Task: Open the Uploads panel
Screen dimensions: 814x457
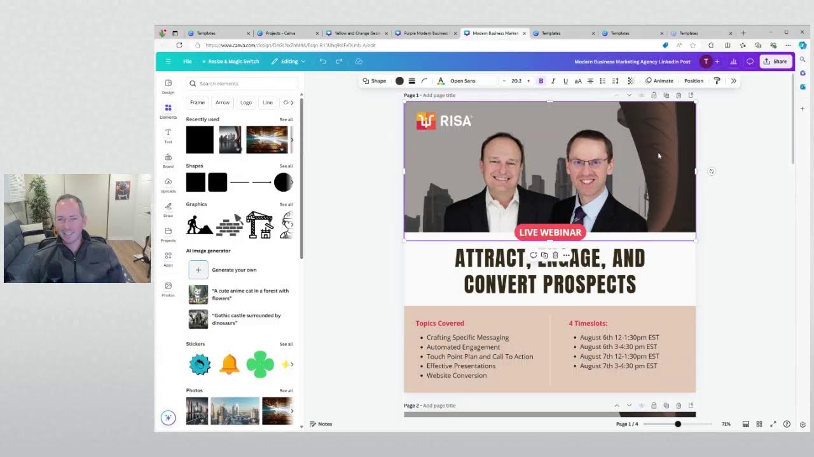Action: (x=168, y=185)
